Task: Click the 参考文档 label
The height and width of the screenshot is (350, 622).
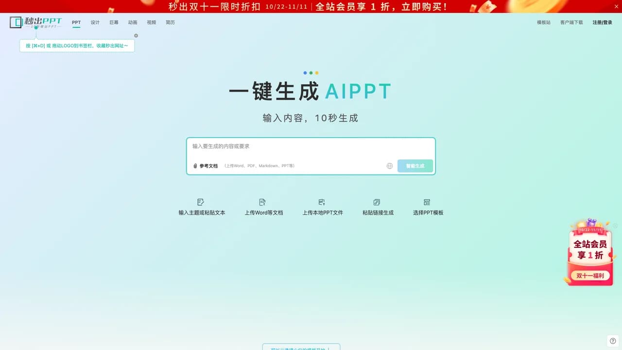Action: pos(208,166)
